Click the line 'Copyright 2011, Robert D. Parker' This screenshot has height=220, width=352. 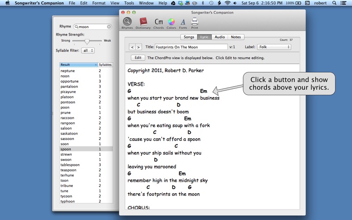point(166,70)
